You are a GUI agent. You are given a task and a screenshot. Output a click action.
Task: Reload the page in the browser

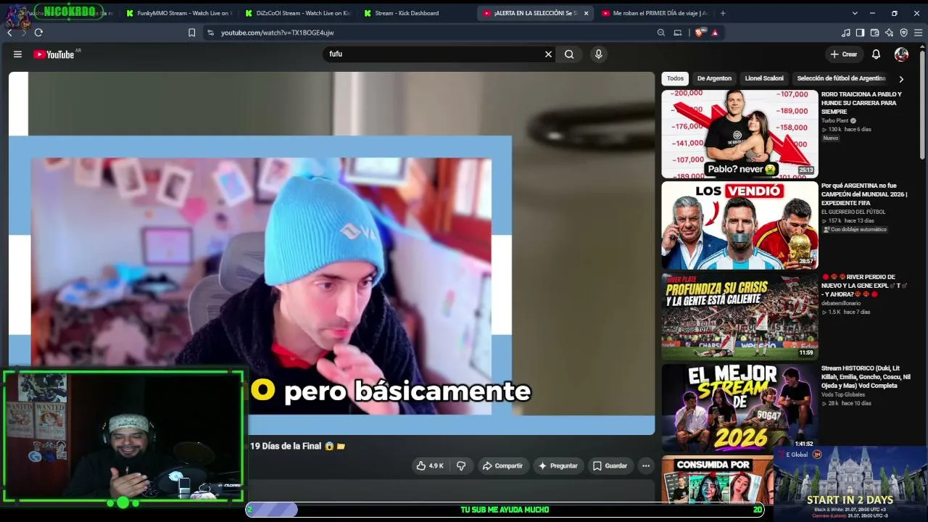click(x=38, y=33)
